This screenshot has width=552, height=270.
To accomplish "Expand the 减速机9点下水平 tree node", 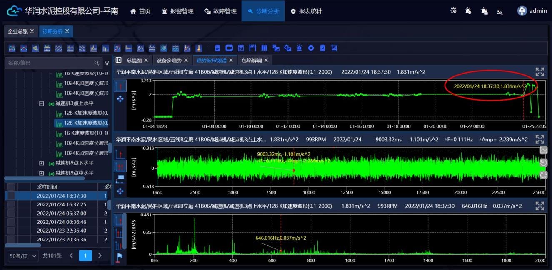I will point(41,163).
